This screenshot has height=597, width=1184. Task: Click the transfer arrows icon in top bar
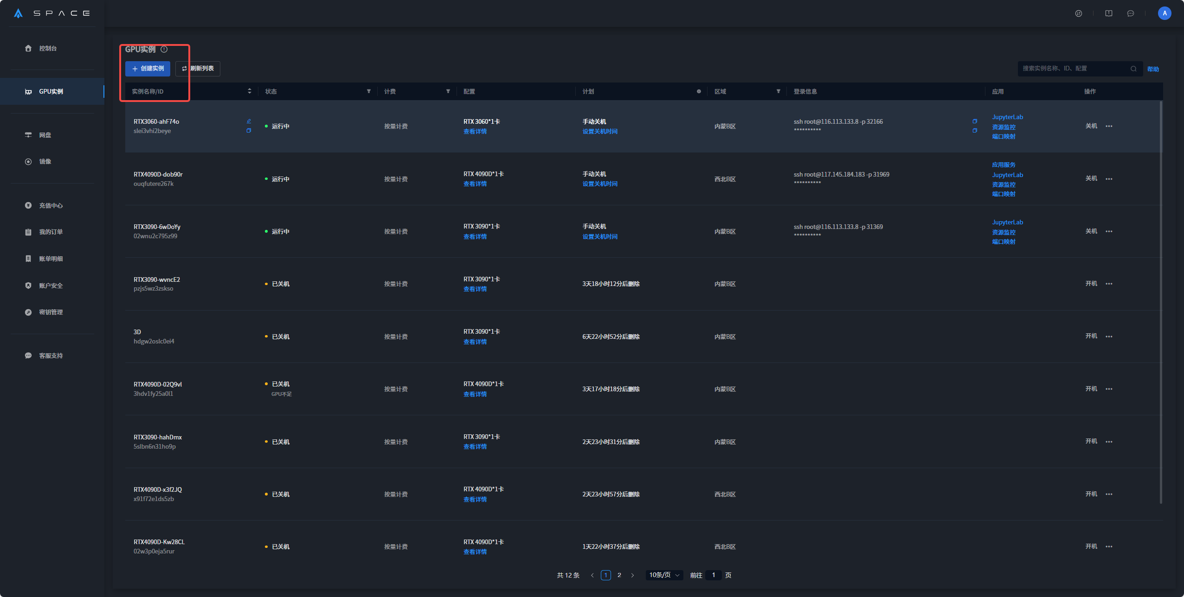coord(1078,13)
